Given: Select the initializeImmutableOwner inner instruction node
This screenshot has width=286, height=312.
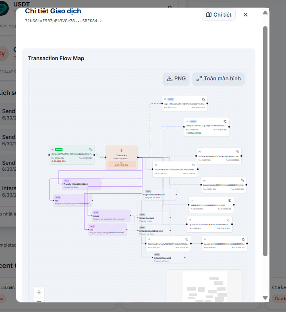Looking at the screenshot, I should 154,231.
